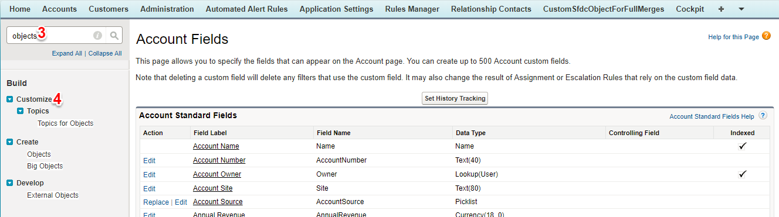Switch to the Accounts tab
This screenshot has width=779, height=217.
tap(60, 9)
